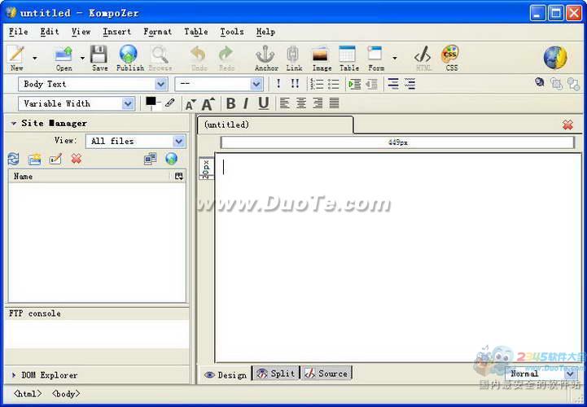Open the Table menu
Viewport: 587px width, 407px height.
pyautogui.click(x=195, y=32)
